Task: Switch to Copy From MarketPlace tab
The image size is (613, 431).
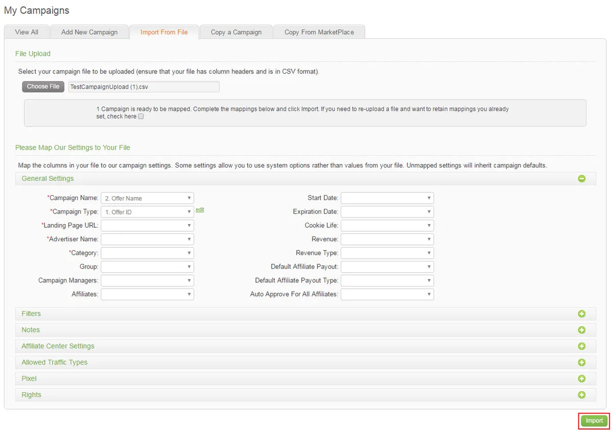Action: [319, 32]
